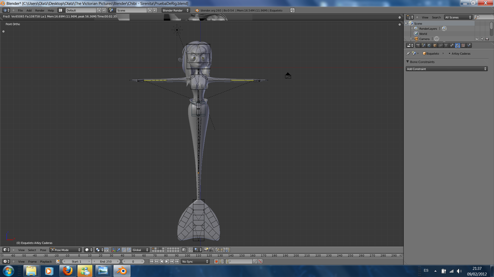
Task: Click the play animation button in the timeline
Action: pos(167,261)
